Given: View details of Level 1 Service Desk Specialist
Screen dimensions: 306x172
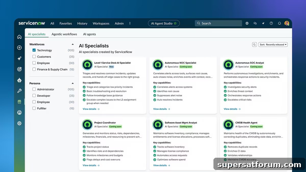Looking at the screenshot, I should [x=91, y=109].
